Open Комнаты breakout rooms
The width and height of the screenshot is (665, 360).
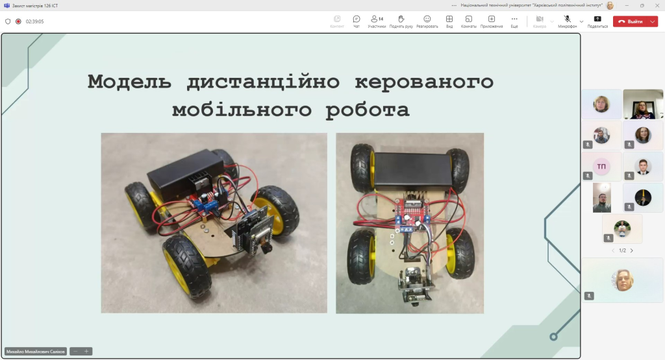[469, 21]
